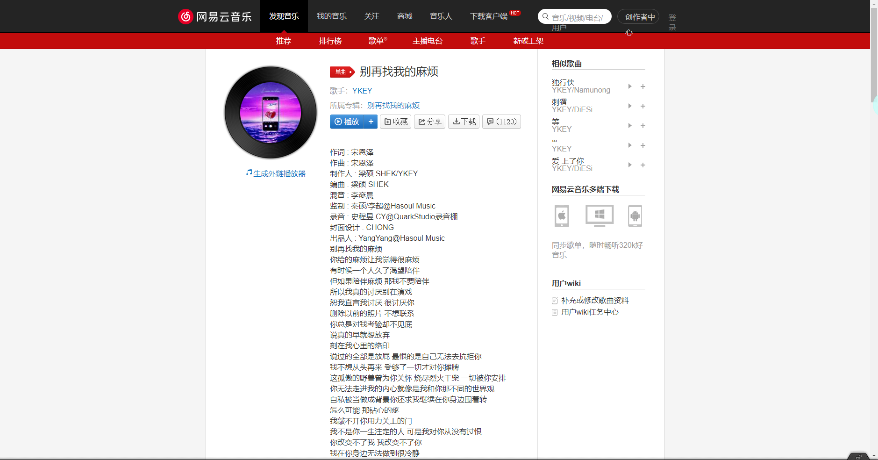Add song to playlist with + button
Image resolution: width=878 pixels, height=460 pixels.
coord(371,122)
